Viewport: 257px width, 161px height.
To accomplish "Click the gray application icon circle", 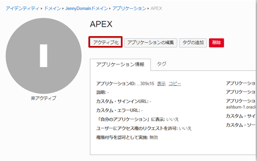I will 44,56.
